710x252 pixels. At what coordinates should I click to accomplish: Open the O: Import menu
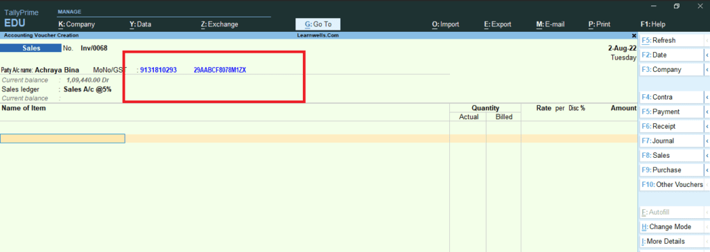coord(446,24)
